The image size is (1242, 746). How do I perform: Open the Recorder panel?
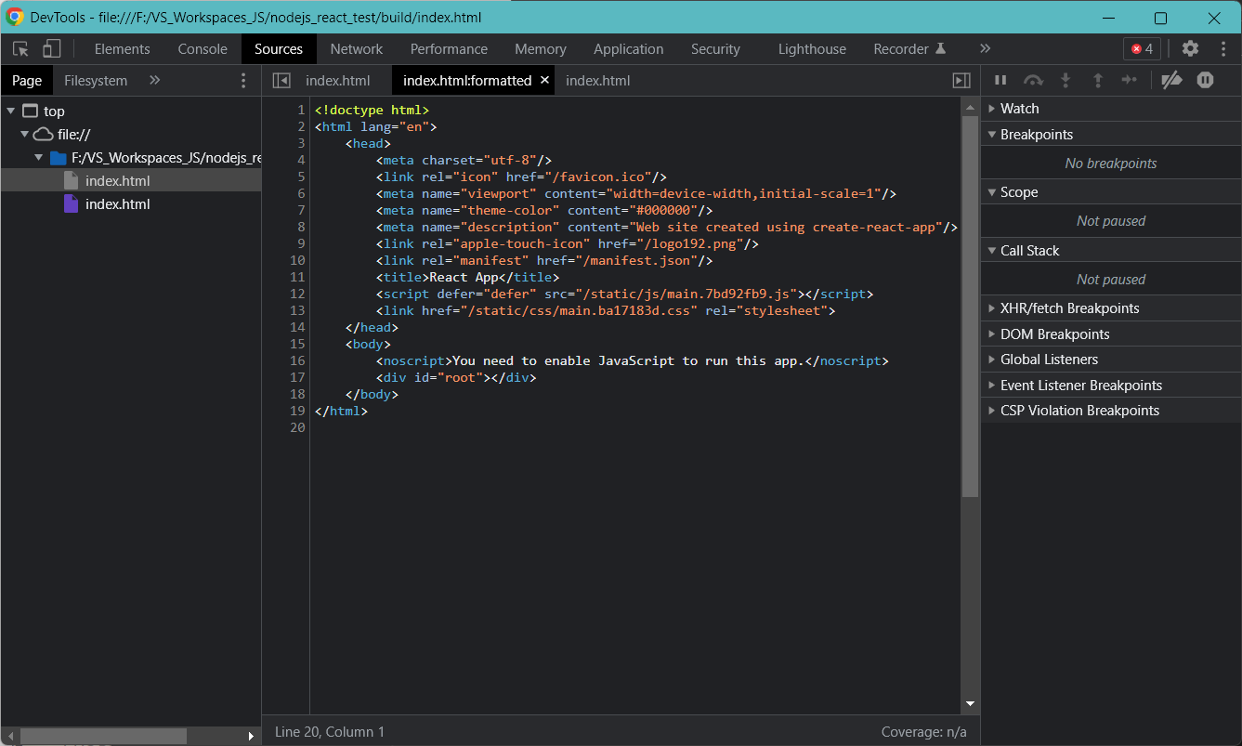tap(909, 49)
